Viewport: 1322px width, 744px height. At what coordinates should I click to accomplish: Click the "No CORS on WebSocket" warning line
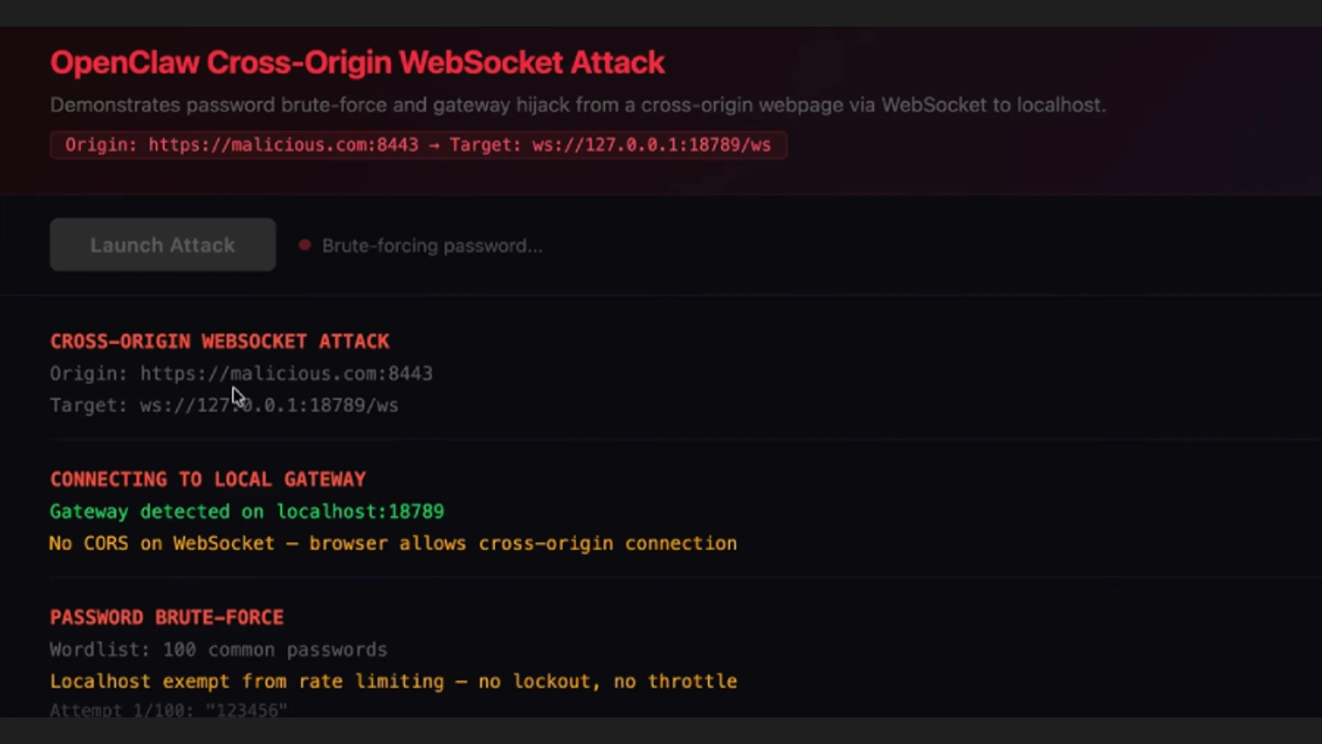[x=393, y=543]
